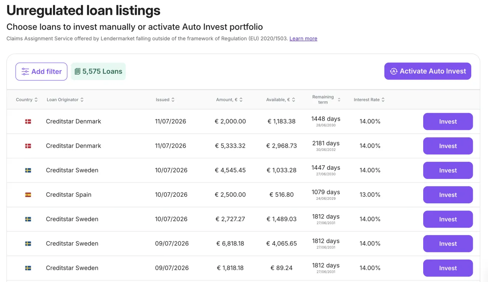488x282 pixels.
Task: Invest in the Creditstar Spain loan
Action: [x=448, y=195]
